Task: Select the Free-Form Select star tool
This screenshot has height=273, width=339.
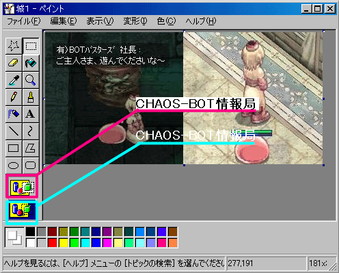Action: click(x=14, y=46)
